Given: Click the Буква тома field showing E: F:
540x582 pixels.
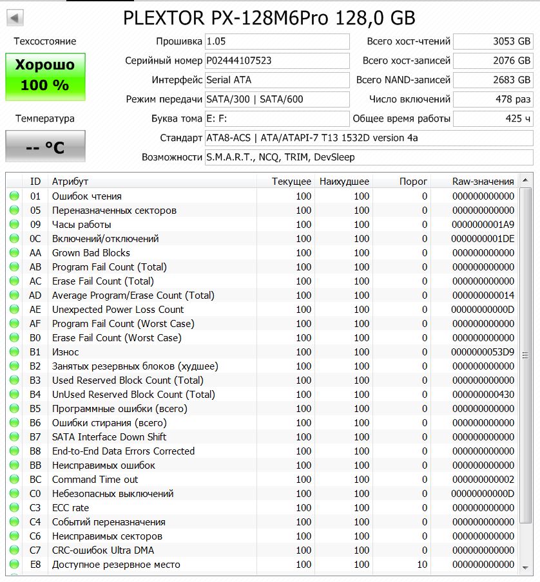Looking at the screenshot, I should 277,118.
